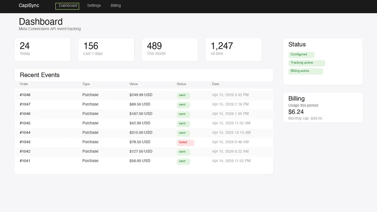
Task: Click the Monthly cap: $99.00 text
Action: point(305,118)
